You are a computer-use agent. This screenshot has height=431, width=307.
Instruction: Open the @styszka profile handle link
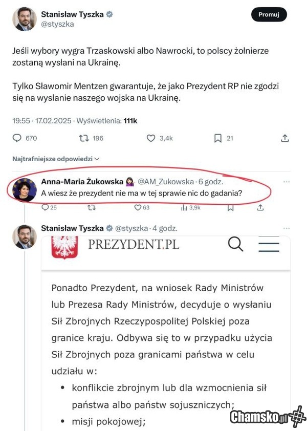coord(57,24)
